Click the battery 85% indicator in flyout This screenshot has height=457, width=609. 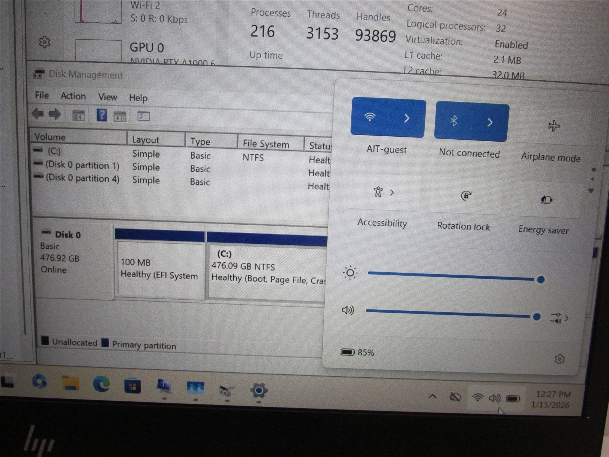[x=357, y=352]
